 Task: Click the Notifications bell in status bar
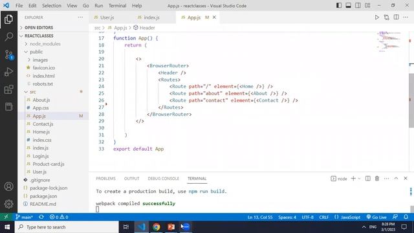click(406, 217)
